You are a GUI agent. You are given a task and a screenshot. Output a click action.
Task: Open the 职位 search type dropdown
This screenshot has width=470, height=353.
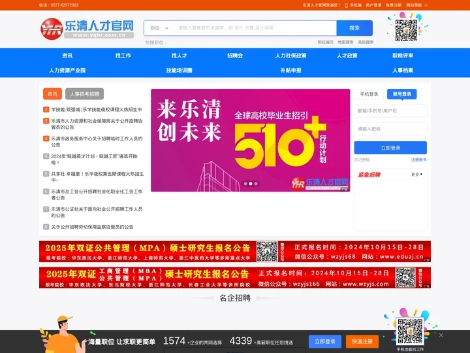[x=159, y=28]
